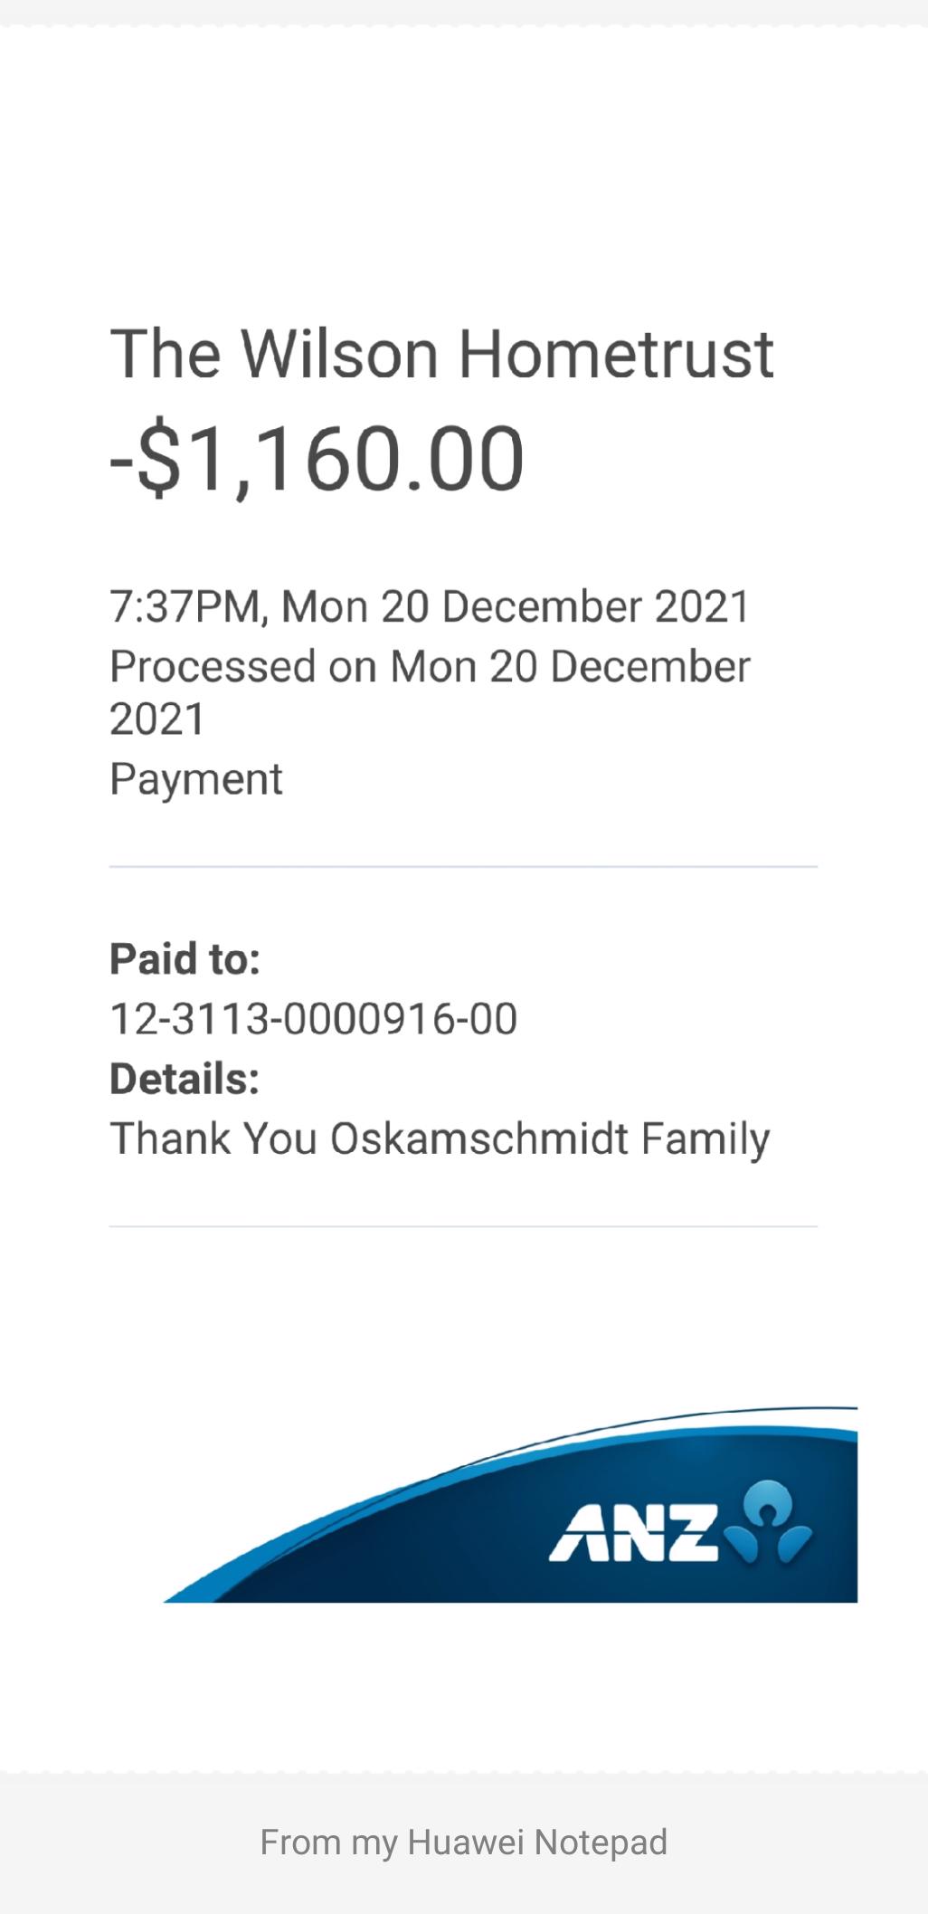Tap the wrapped 2021 year below Processed line
The width and height of the screenshot is (928, 1914).
point(157,719)
